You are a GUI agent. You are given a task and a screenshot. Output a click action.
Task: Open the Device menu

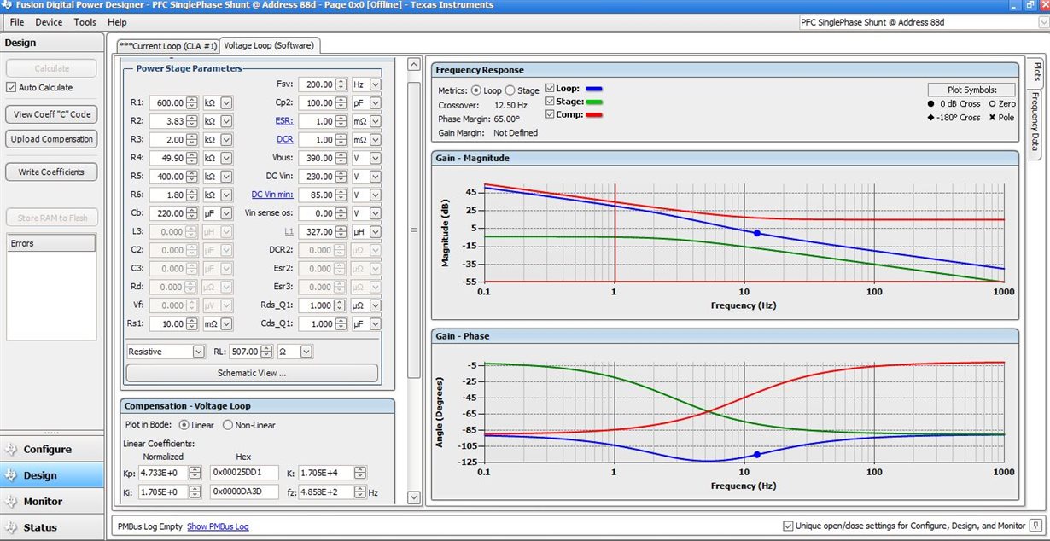click(49, 22)
